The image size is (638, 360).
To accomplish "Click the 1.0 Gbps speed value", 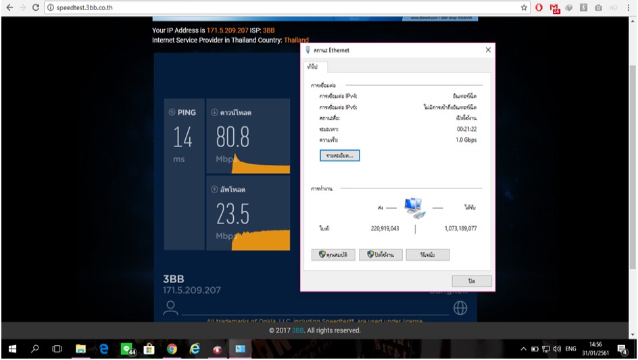I will pos(466,140).
